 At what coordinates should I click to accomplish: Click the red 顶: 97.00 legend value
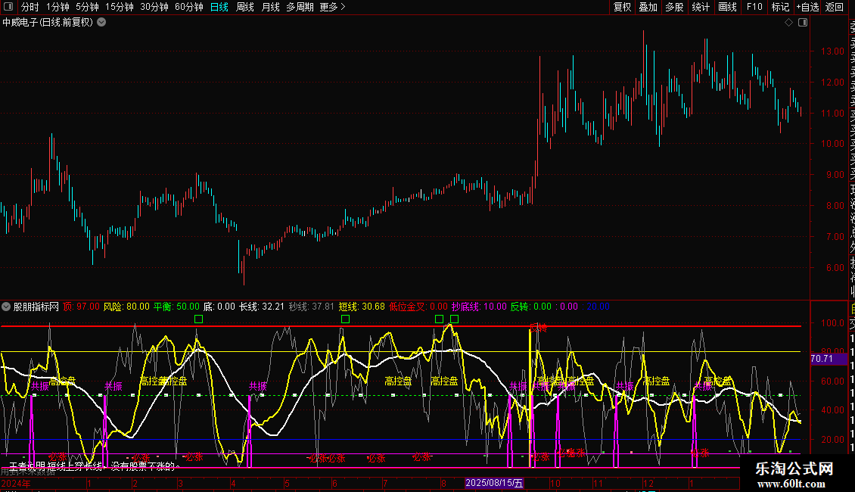tap(81, 307)
